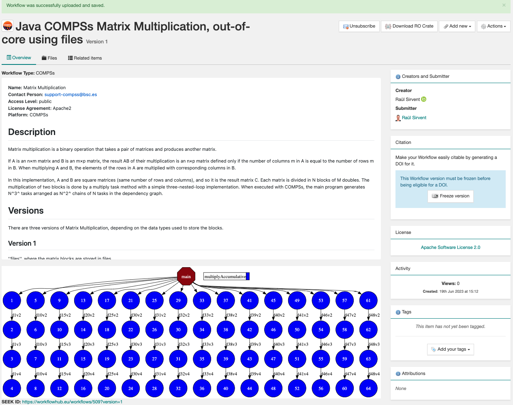Click the submitter avatar icon
The width and height of the screenshot is (513, 405).
398,118
